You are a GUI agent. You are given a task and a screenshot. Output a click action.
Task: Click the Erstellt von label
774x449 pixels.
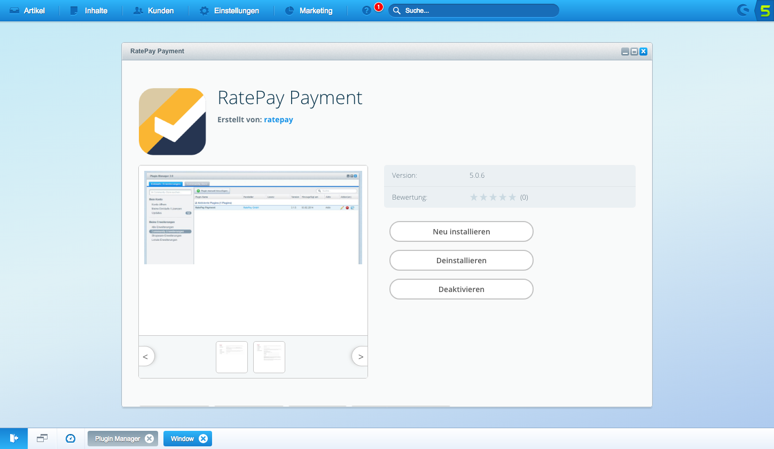click(x=239, y=120)
